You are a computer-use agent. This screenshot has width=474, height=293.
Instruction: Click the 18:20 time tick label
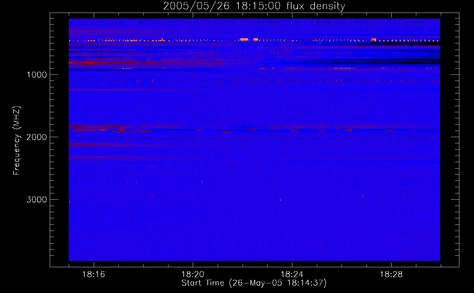[x=193, y=275]
